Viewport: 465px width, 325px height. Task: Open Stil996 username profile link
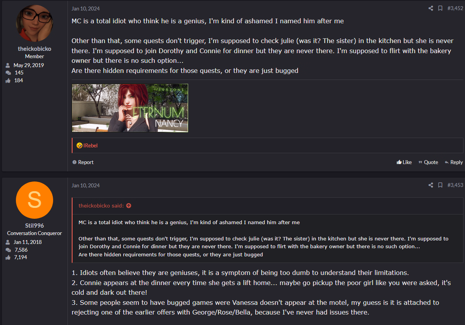[35, 226]
